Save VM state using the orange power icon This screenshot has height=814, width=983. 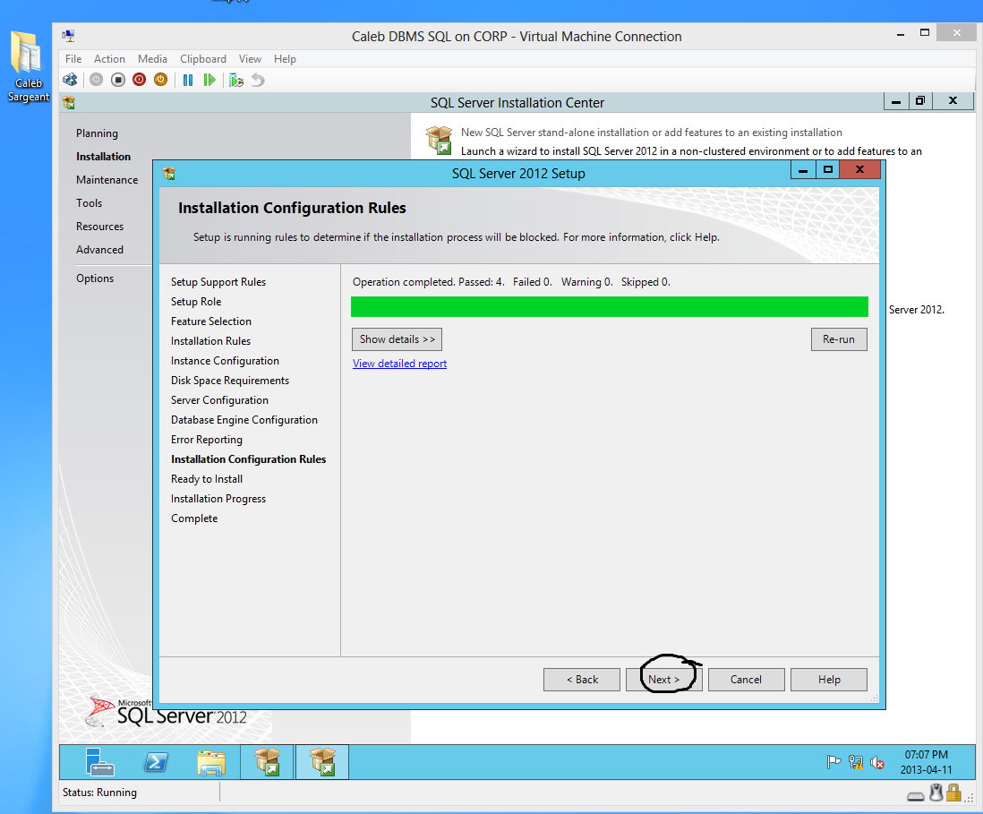point(160,80)
